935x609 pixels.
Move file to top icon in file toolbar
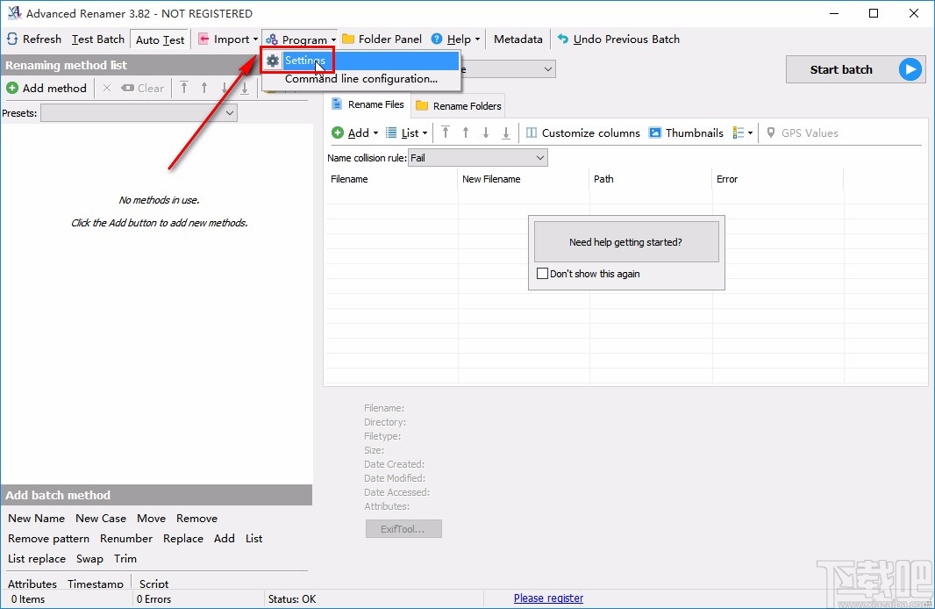coord(446,133)
